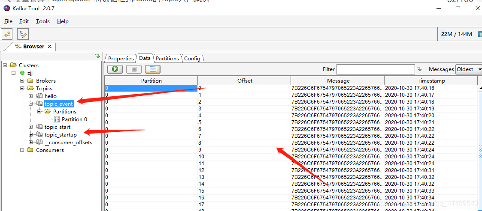Click the table scrollbar up arrow
This screenshot has height=211, width=482.
click(480, 88)
